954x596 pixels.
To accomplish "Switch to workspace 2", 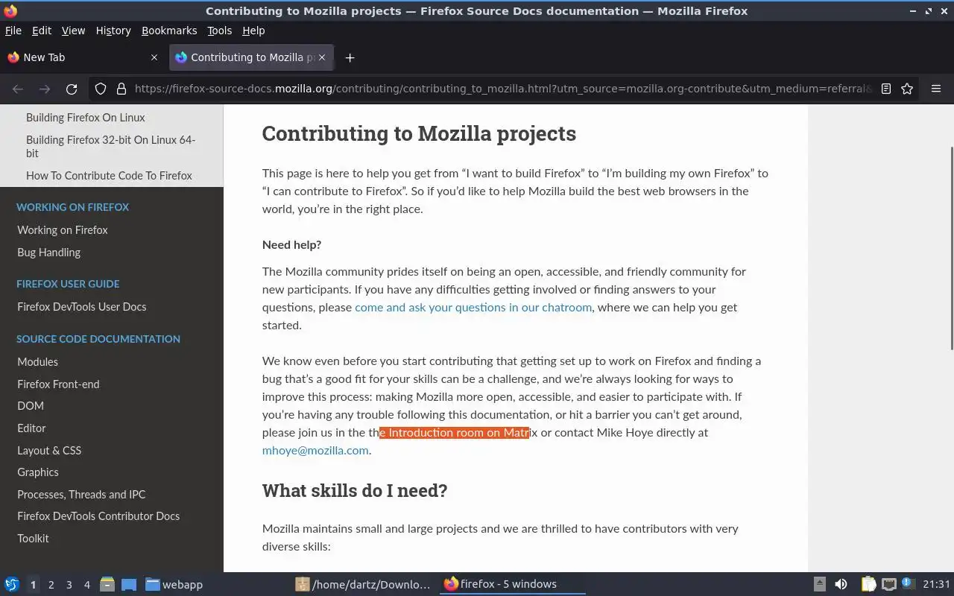I will [51, 585].
